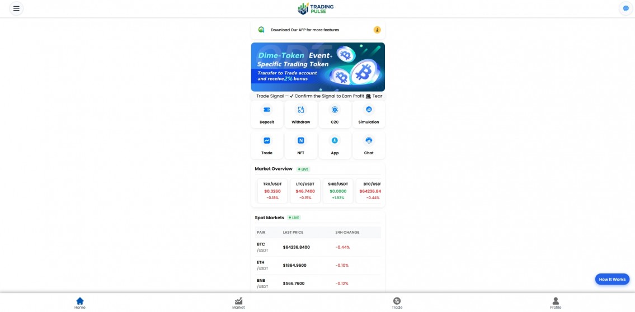Image resolution: width=635 pixels, height=312 pixels.
Task: Open the C2C shortcut
Action: click(335, 115)
